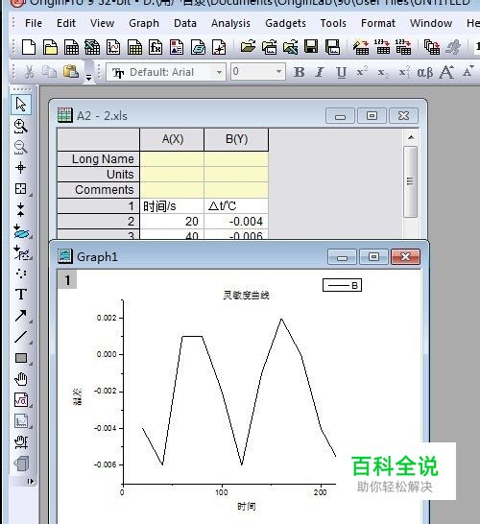Select the Rectangle tool
The height and width of the screenshot is (524, 480).
coord(21,358)
